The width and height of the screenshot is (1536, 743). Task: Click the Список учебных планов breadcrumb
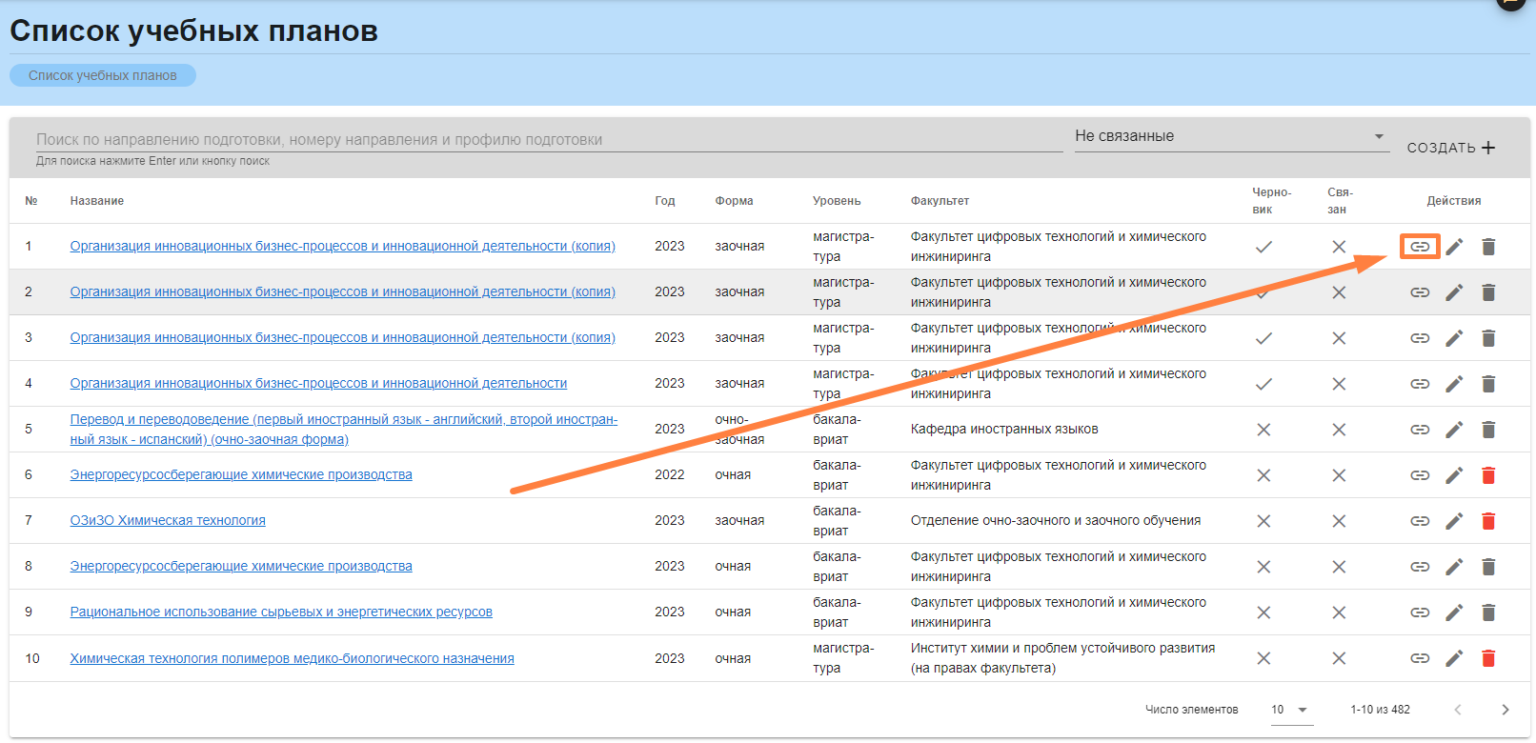(x=103, y=75)
